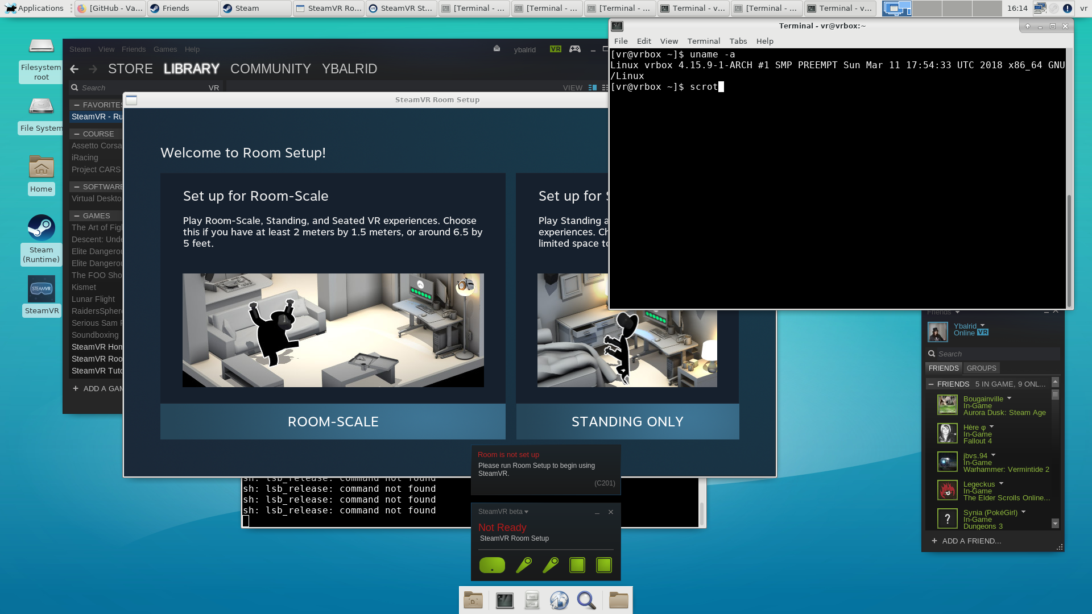Viewport: 1092px width, 614px height.
Task: Open the File System drive desktop icon
Action: pos(42,106)
